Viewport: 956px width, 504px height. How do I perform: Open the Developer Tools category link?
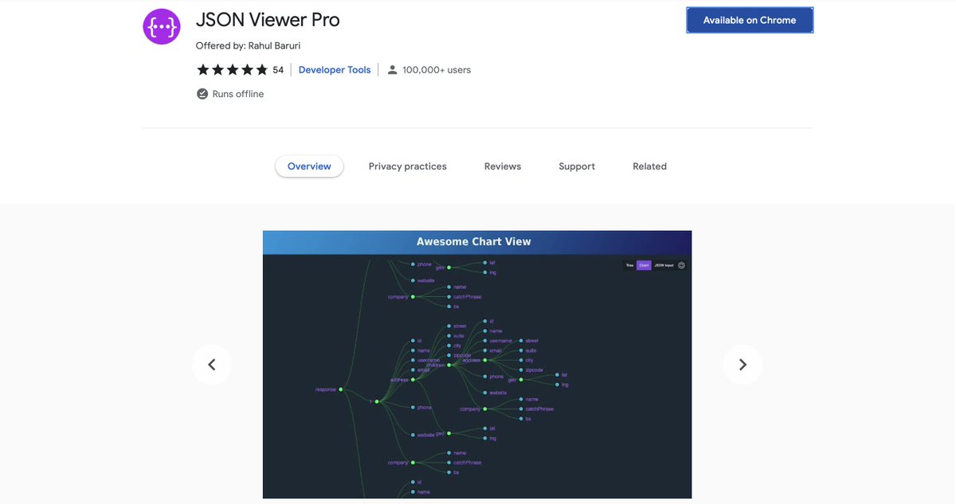[x=334, y=69]
